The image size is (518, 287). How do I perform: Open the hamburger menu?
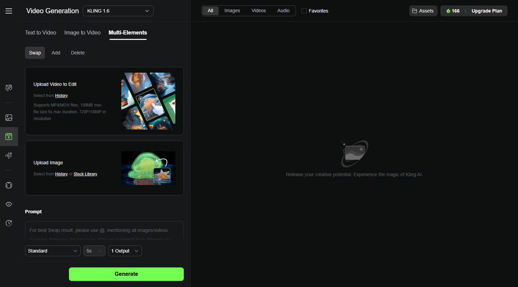[x=9, y=11]
